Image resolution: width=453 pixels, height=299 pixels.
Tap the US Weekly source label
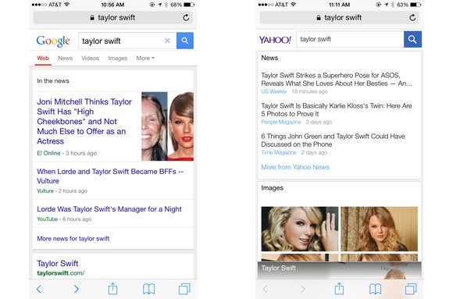coord(274,91)
